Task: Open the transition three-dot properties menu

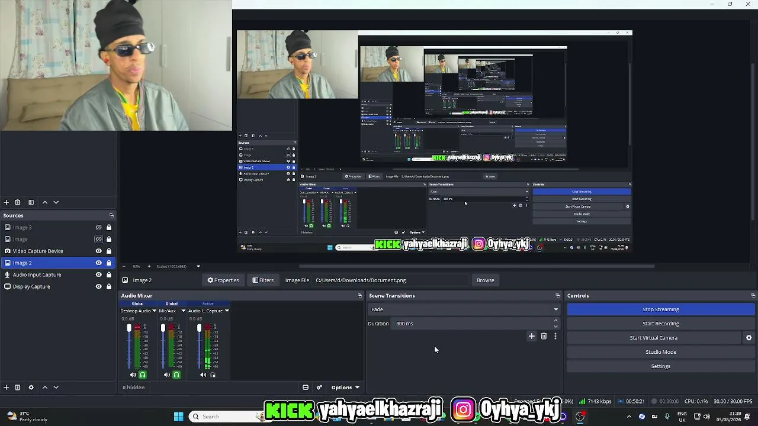Action: tap(555, 337)
